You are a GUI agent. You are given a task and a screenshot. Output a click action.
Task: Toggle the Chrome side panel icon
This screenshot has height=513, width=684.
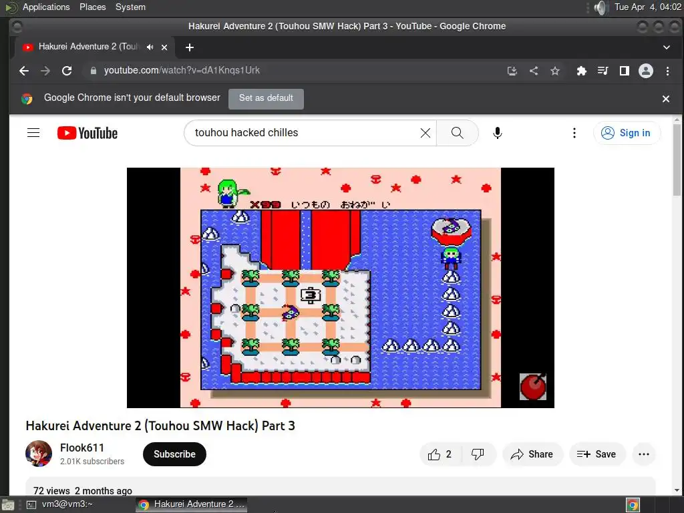(x=625, y=71)
